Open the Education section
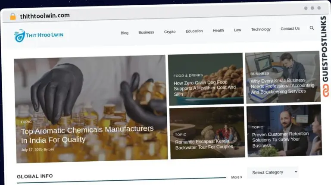Screen dimensions: 331x185 pos(194,31)
